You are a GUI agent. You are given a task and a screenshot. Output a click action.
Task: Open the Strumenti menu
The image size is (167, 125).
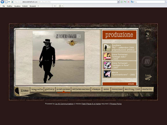coord(33,6)
